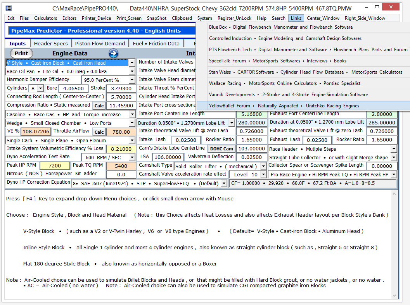Expand Harmonic Damper Efficiency dropdown
This screenshot has width=410, height=305.
pos(132,80)
